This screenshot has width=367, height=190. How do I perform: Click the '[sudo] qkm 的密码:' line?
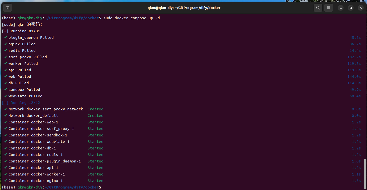coord(22,25)
